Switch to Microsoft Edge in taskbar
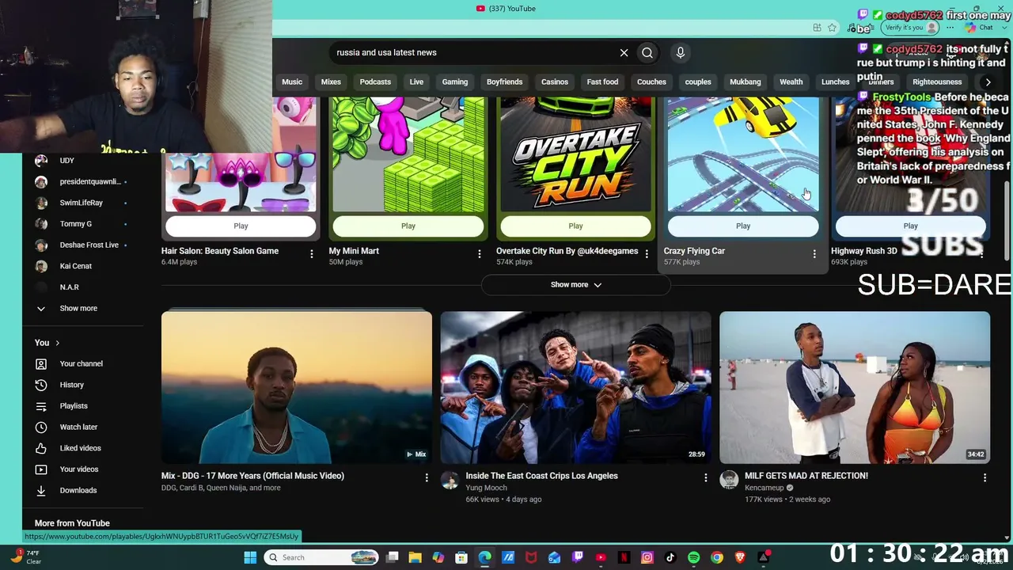This screenshot has width=1013, height=570. pyautogui.click(x=484, y=557)
